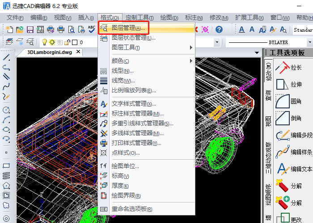This screenshot has width=313, height=223.
Task: Toggle layer on/off lightbulb
Action: 44,42
